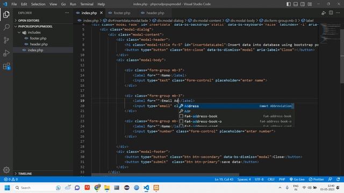Click the feedback icon in status bar

(x=330, y=180)
